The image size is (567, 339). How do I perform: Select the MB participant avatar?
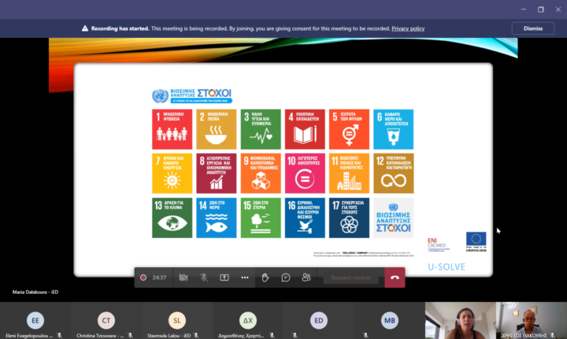[x=390, y=320]
